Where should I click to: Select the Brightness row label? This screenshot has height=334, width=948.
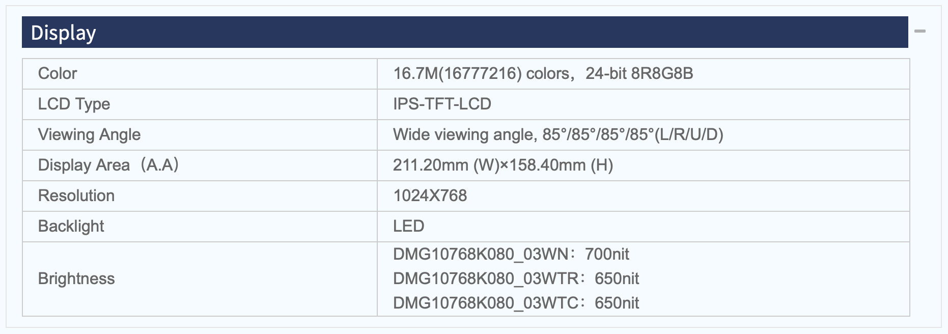click(76, 279)
